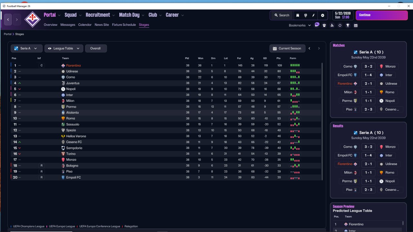The image size is (413, 232).
Task: Click Cesena team name in Results panel
Action: (392, 190)
